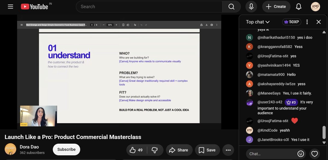Click the PDF print icon in video
This screenshot has width=328, height=160.
[212, 25]
